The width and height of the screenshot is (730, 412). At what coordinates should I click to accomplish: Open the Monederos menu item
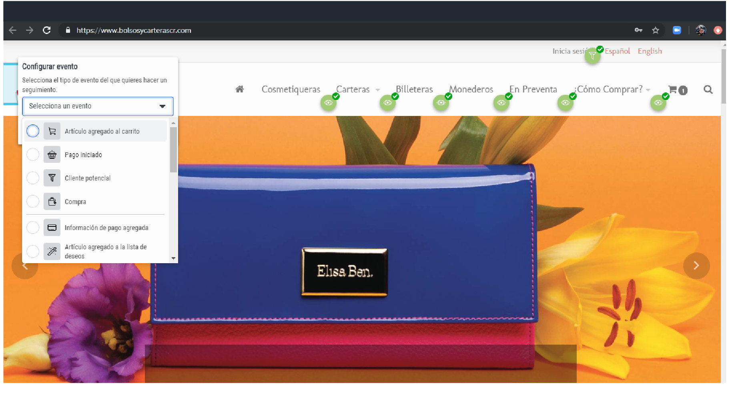coord(471,89)
